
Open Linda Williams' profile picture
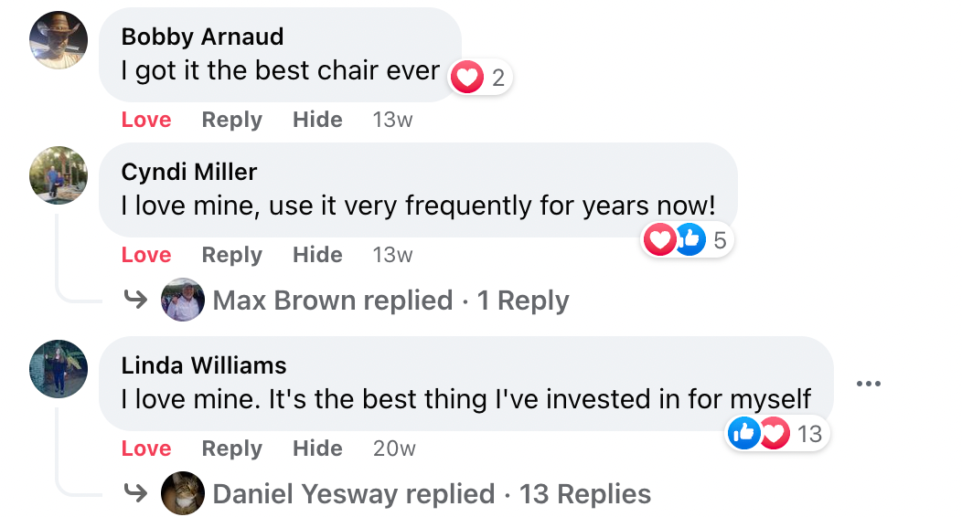pos(59,369)
